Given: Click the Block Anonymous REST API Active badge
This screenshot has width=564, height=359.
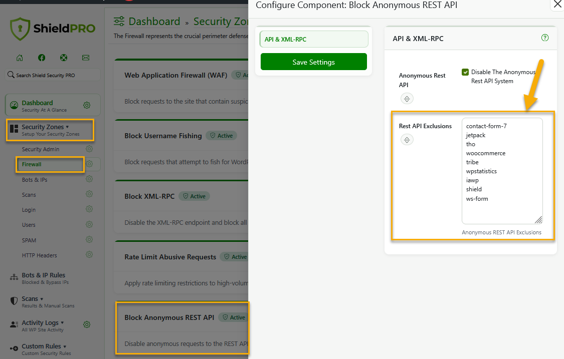Looking at the screenshot, I should (x=234, y=317).
